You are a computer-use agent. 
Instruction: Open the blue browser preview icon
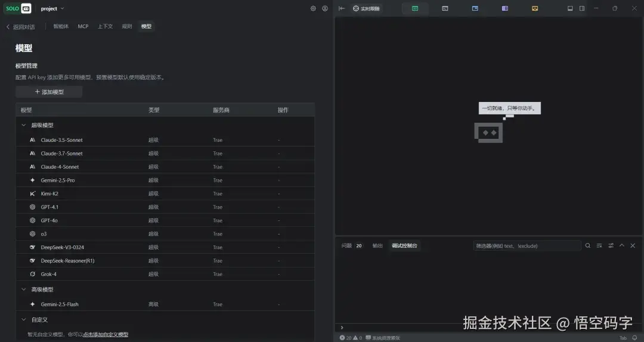coord(475,8)
